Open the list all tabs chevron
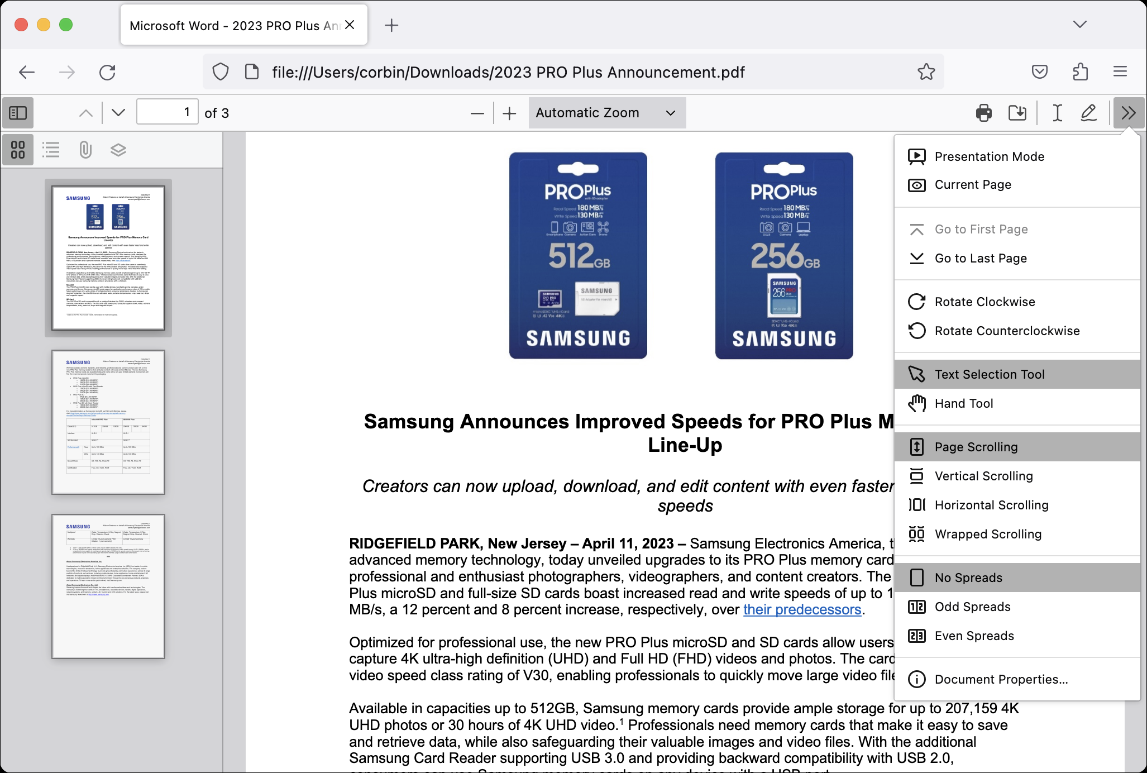Viewport: 1147px width, 773px height. pos(1080,25)
